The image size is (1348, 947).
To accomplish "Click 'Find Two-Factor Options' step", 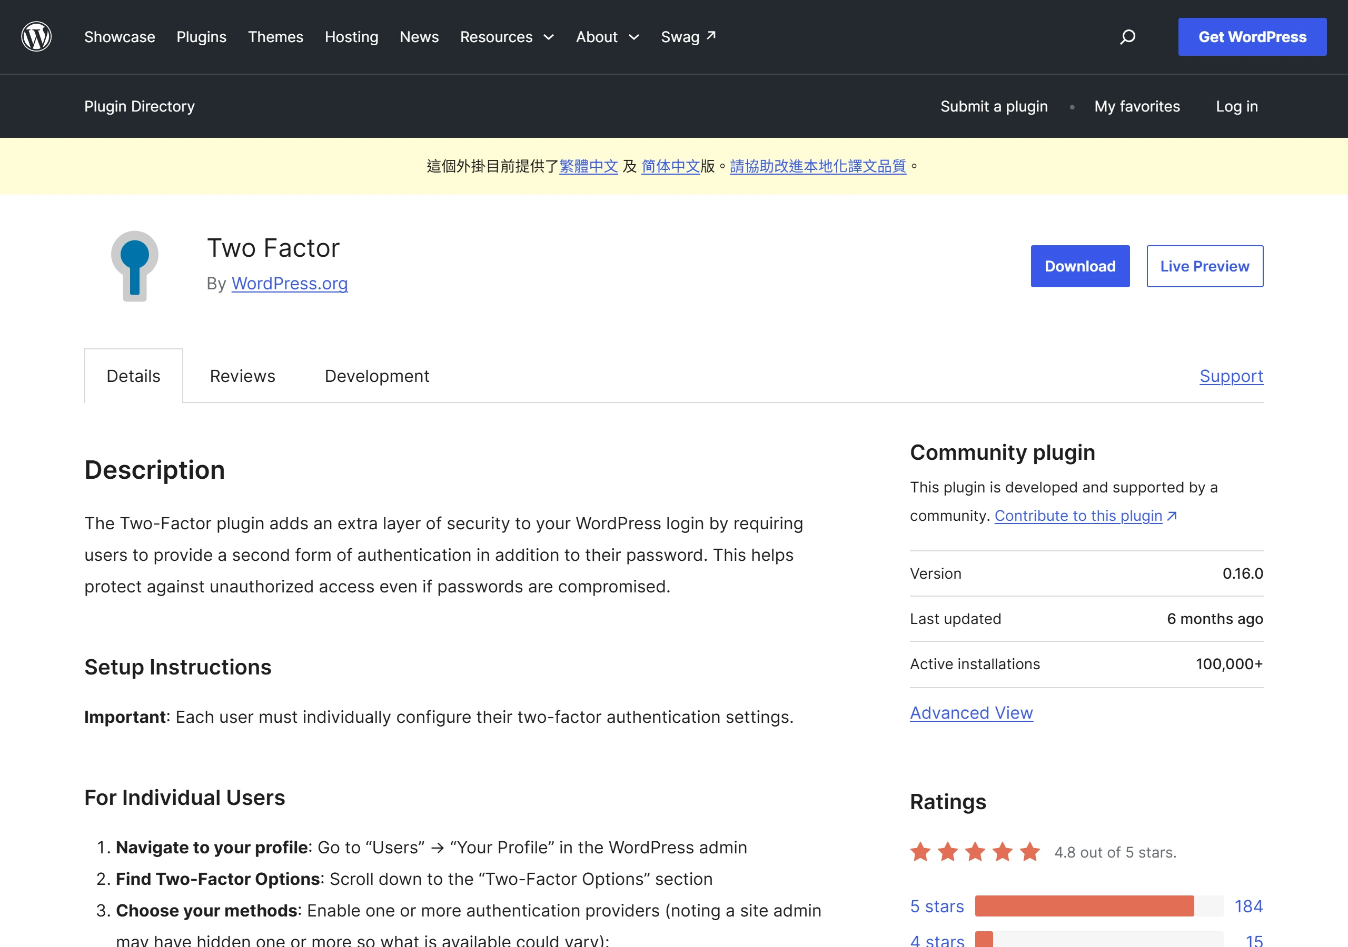I will click(218, 879).
